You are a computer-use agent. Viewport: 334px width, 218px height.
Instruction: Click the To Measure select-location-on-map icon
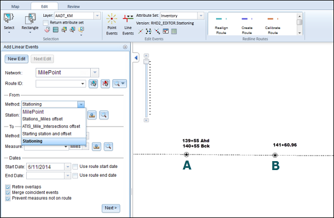pos(96,147)
